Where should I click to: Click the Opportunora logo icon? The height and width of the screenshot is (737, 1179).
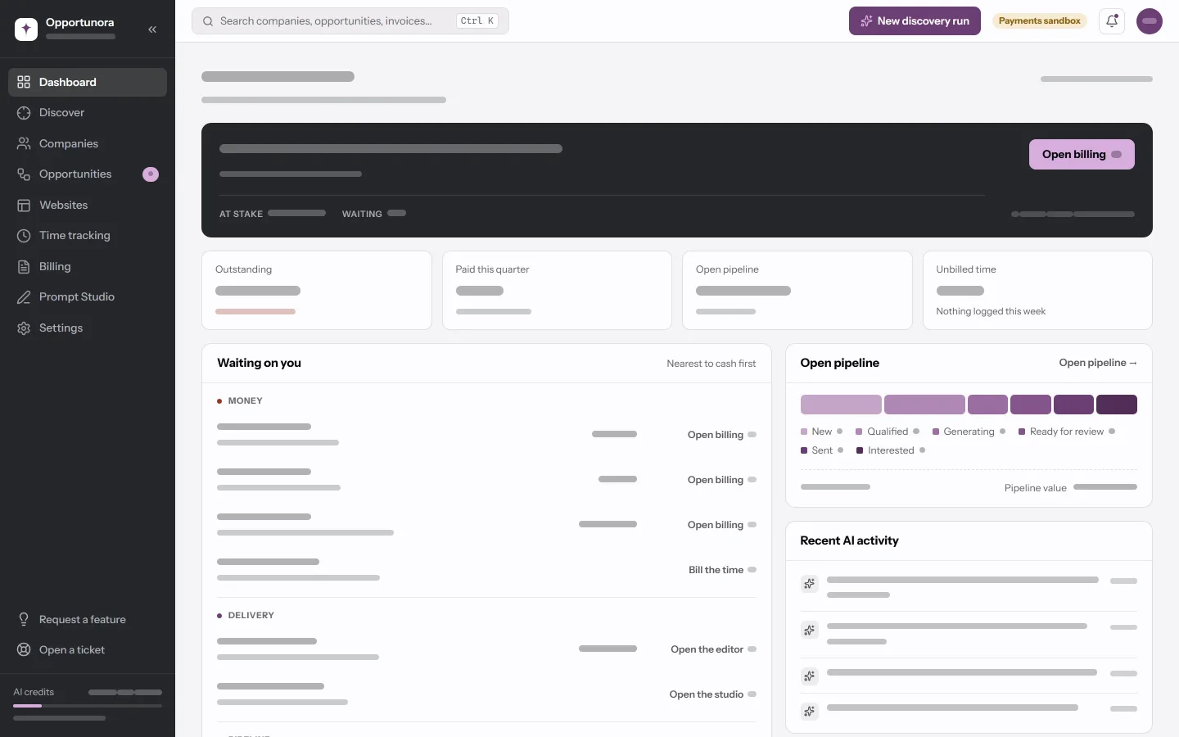26,29
